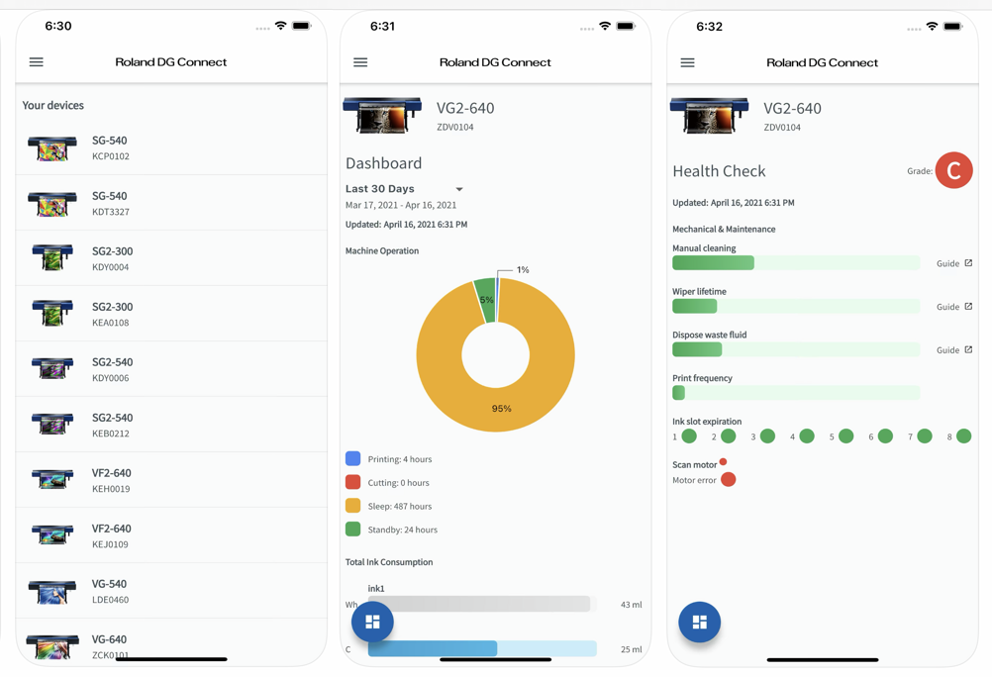Viewport: 992px width, 677px height.
Task: Select device VF2-640 KEJ0109
Action: [171, 535]
